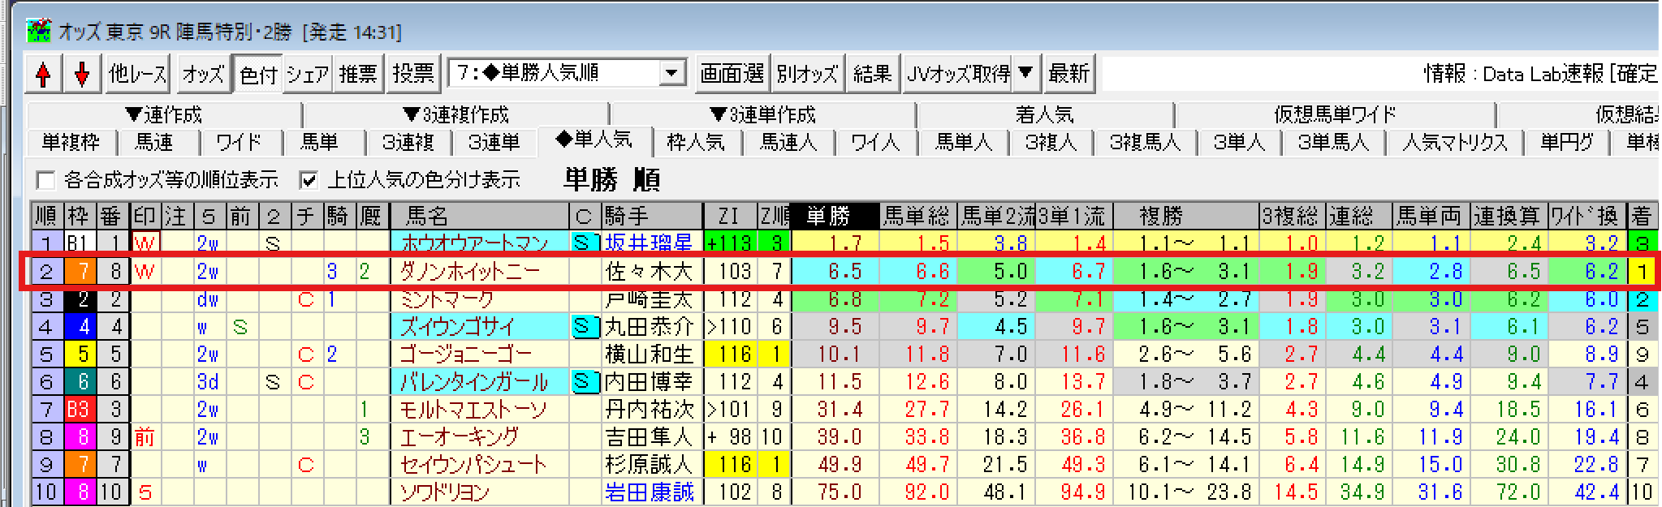The image size is (1662, 507).
Task: Click the S badge beside ズイウンゴサイ
Action: point(581,327)
